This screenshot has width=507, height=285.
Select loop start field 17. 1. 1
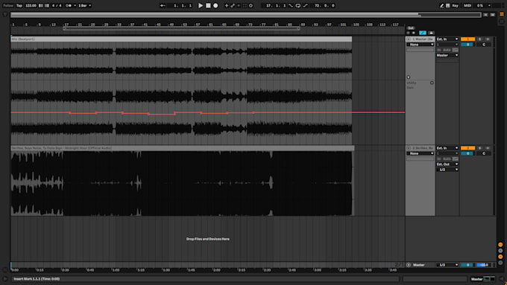pos(275,5)
